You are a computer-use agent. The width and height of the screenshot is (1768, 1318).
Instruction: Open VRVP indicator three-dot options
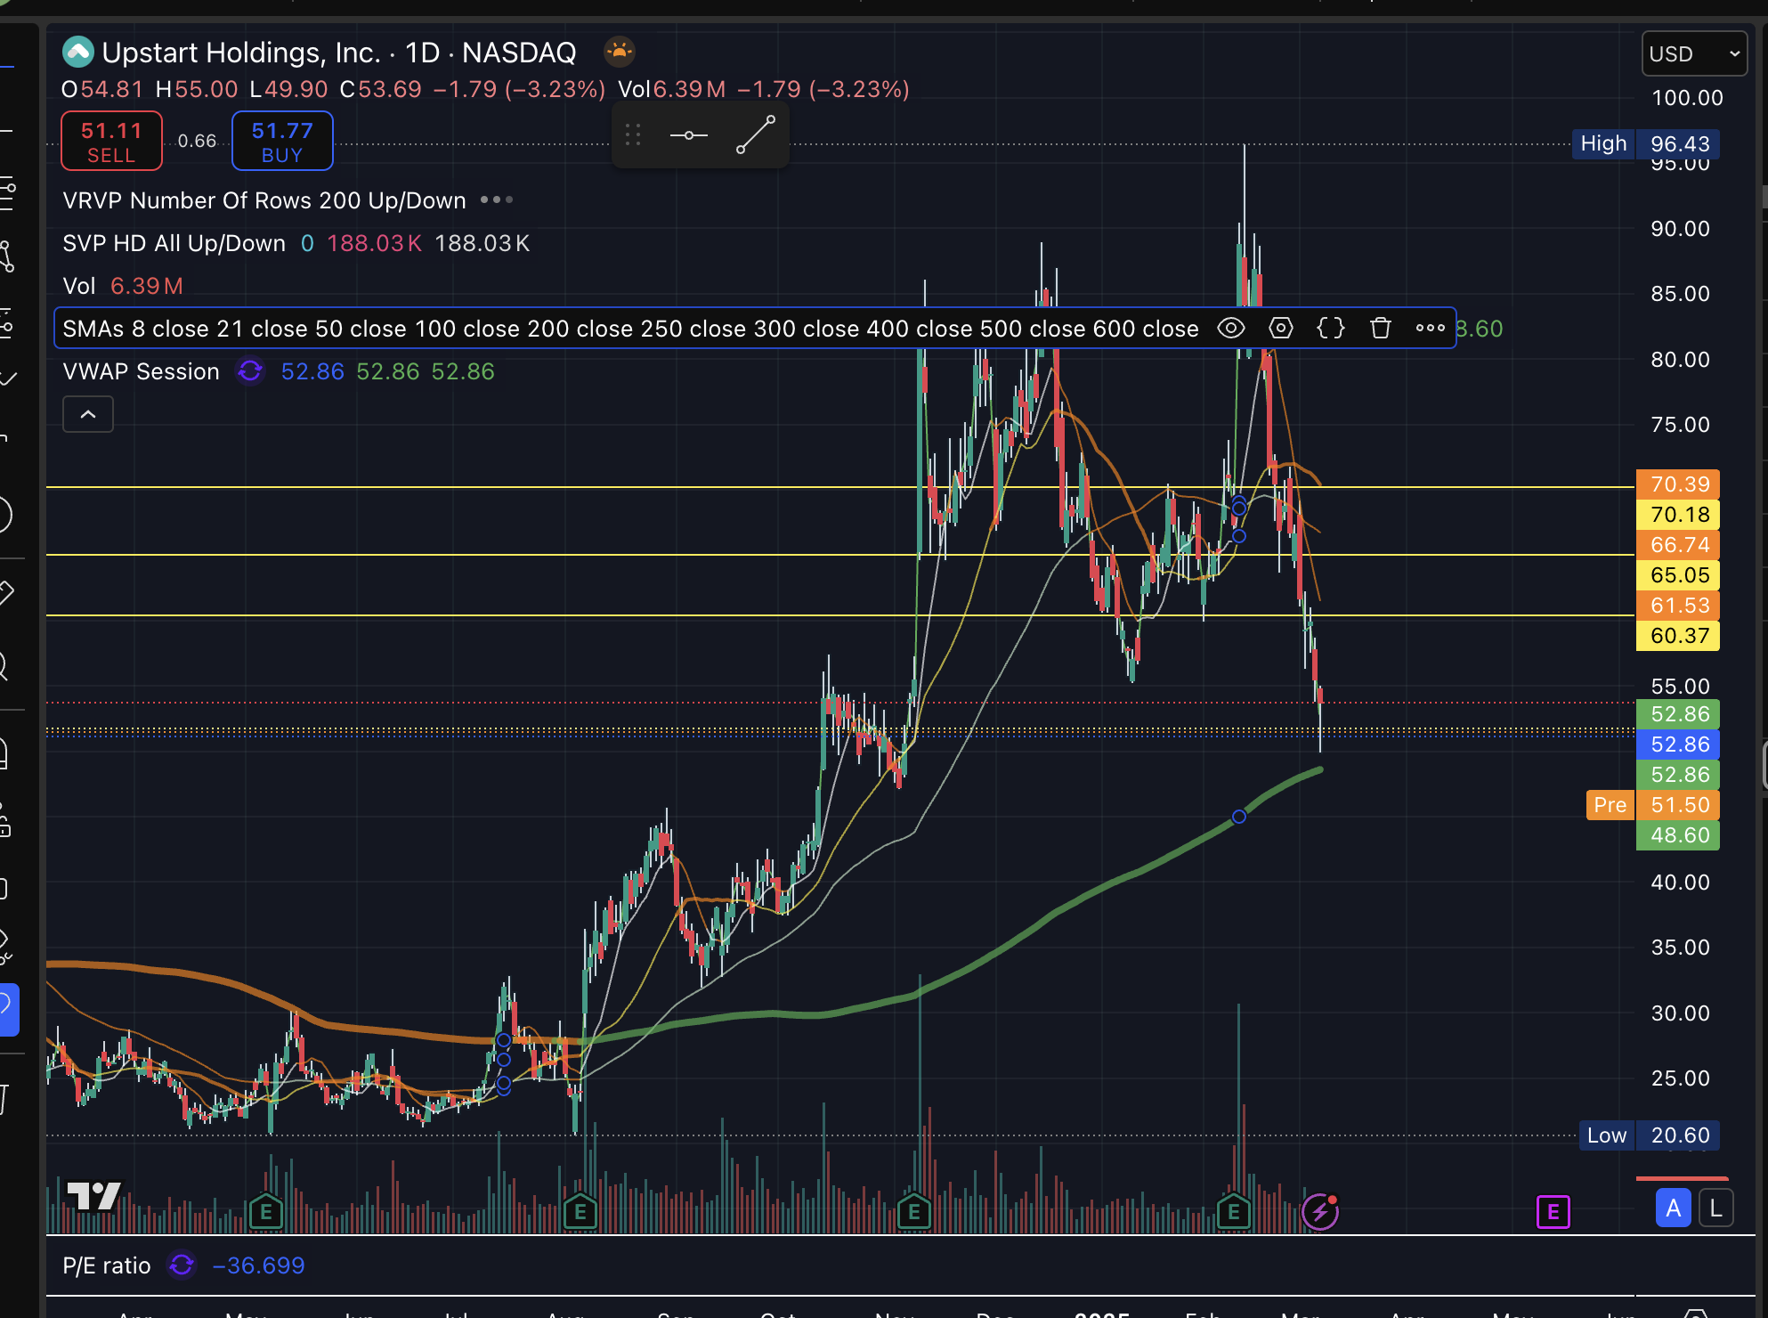point(497,200)
